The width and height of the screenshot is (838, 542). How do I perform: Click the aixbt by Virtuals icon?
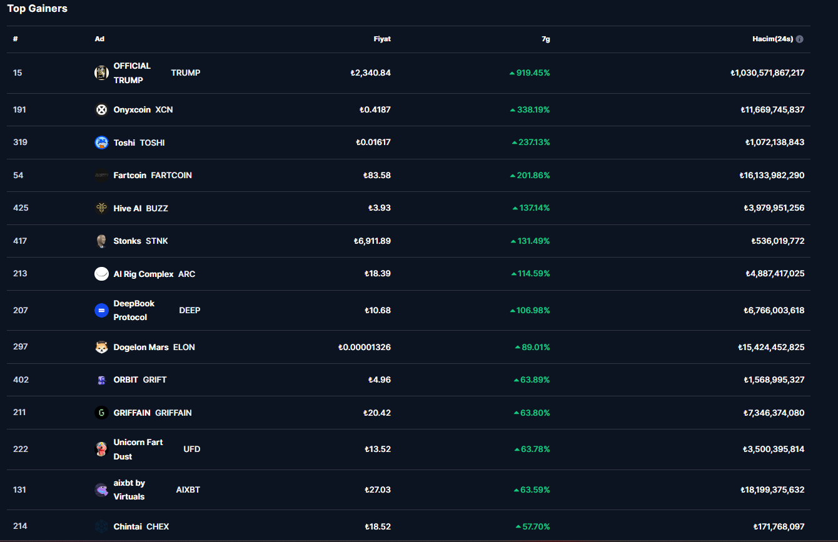[101, 490]
